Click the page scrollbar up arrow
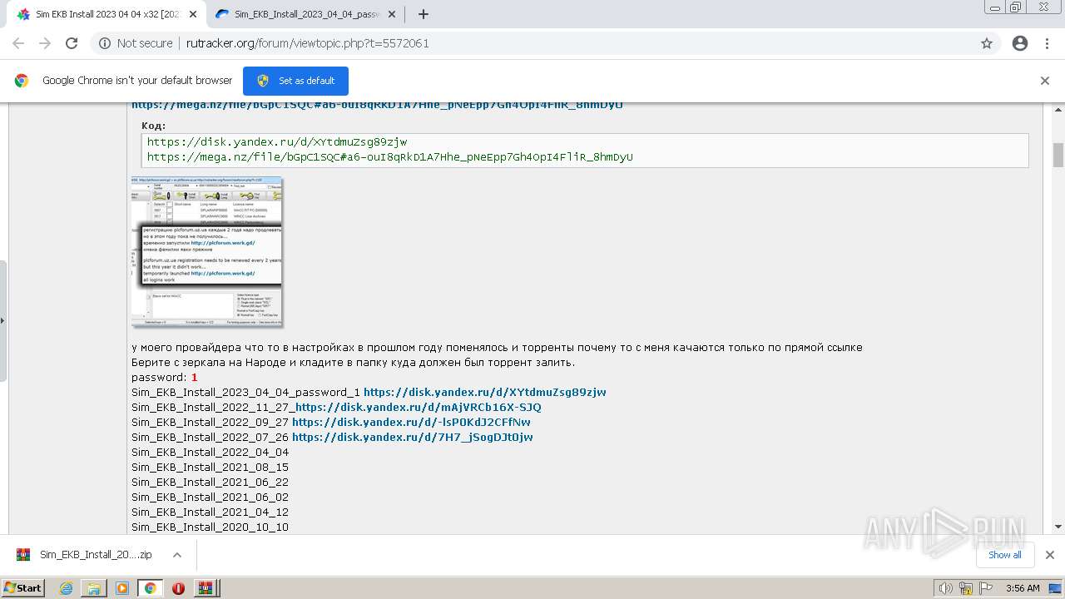 (x=1058, y=109)
